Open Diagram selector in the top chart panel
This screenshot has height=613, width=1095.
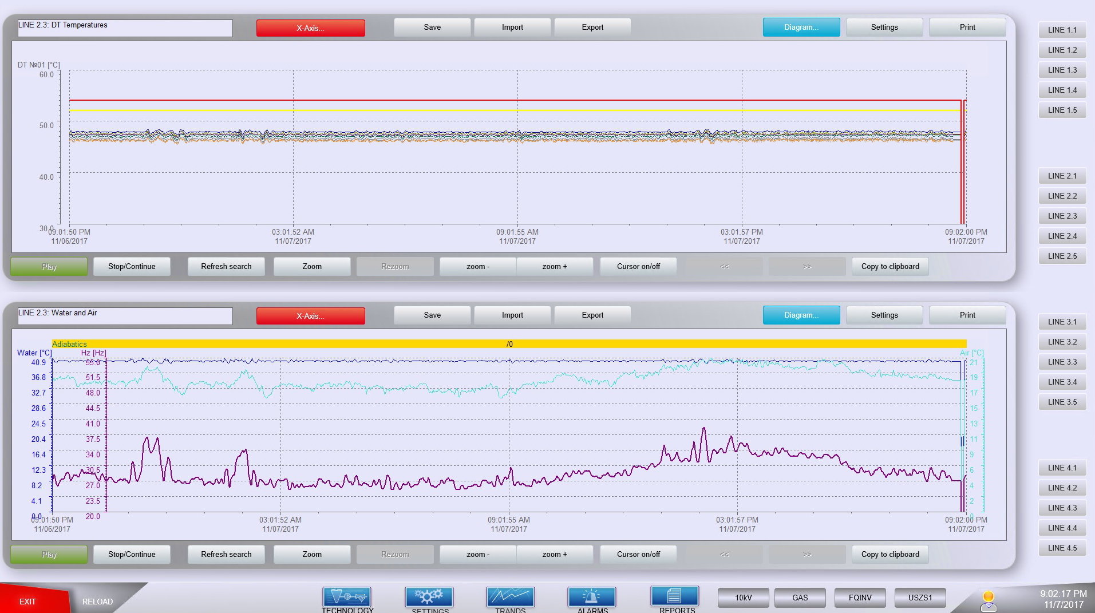[x=801, y=27]
